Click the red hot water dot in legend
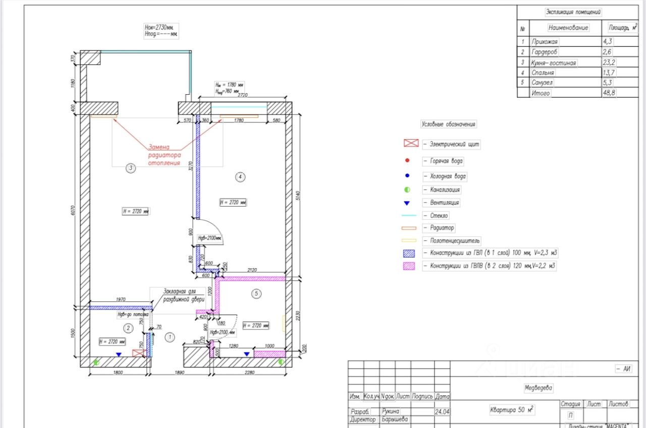 pyautogui.click(x=407, y=161)
